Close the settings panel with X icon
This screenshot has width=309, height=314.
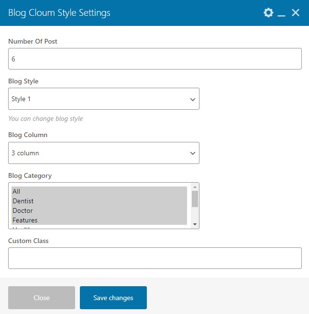296,12
